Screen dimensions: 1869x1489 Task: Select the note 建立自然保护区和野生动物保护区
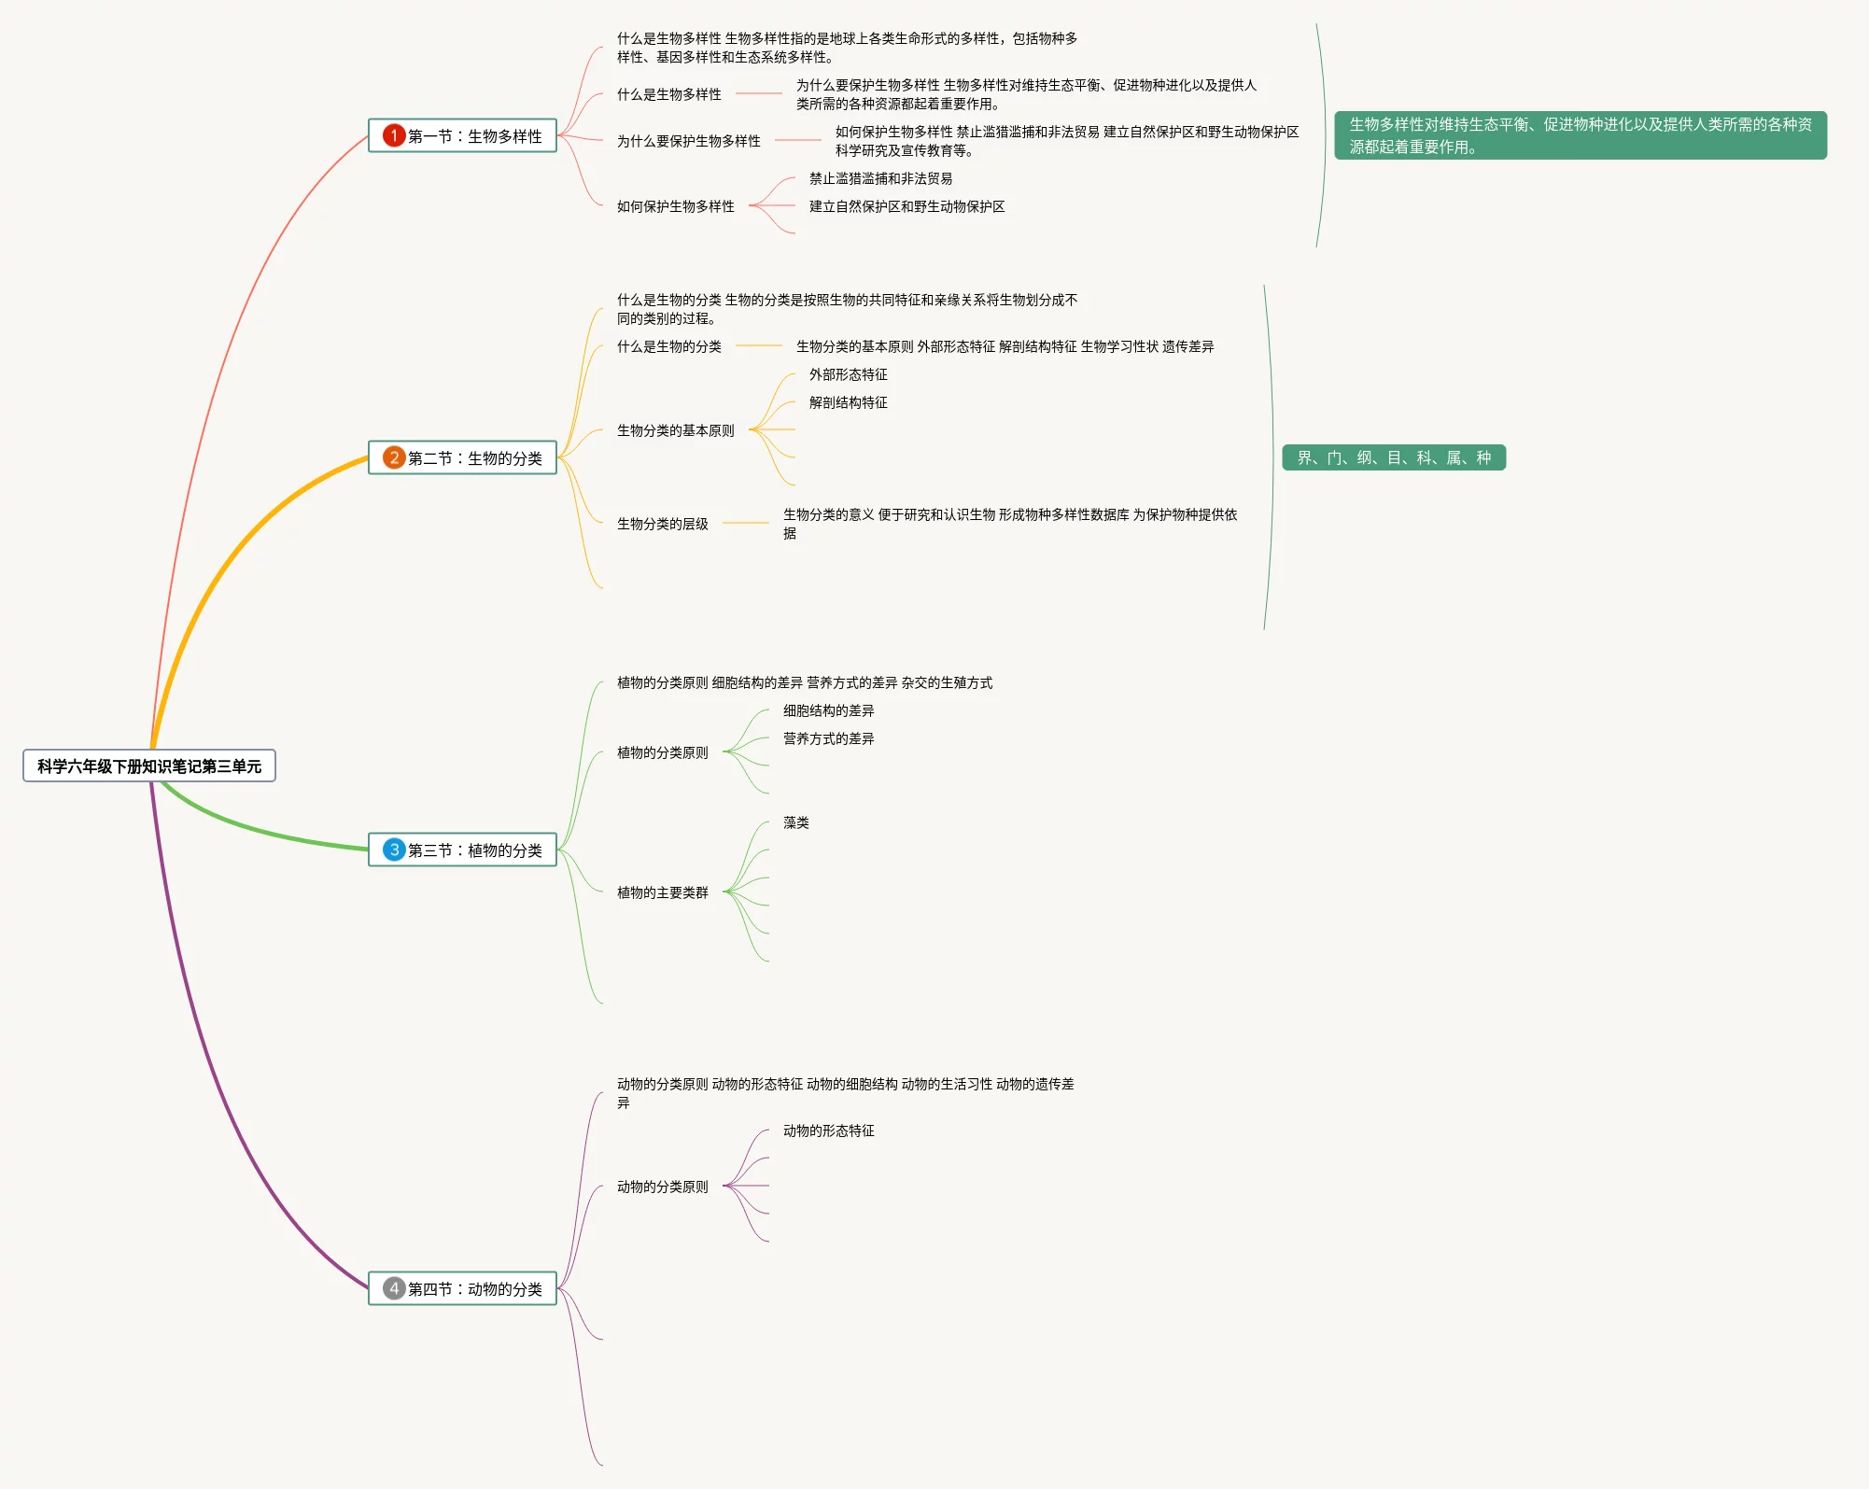[x=906, y=206]
